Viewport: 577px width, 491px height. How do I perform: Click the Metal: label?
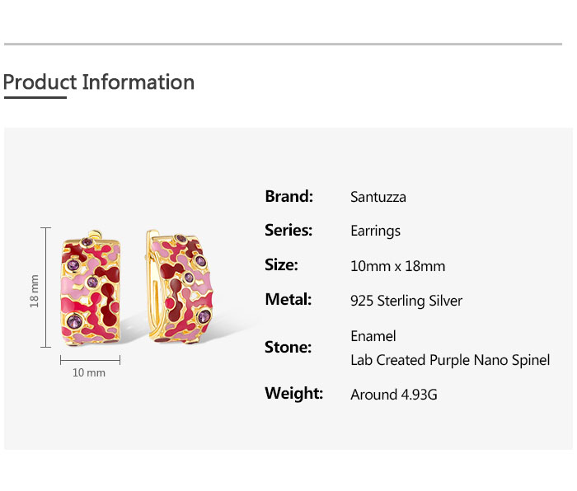(288, 299)
